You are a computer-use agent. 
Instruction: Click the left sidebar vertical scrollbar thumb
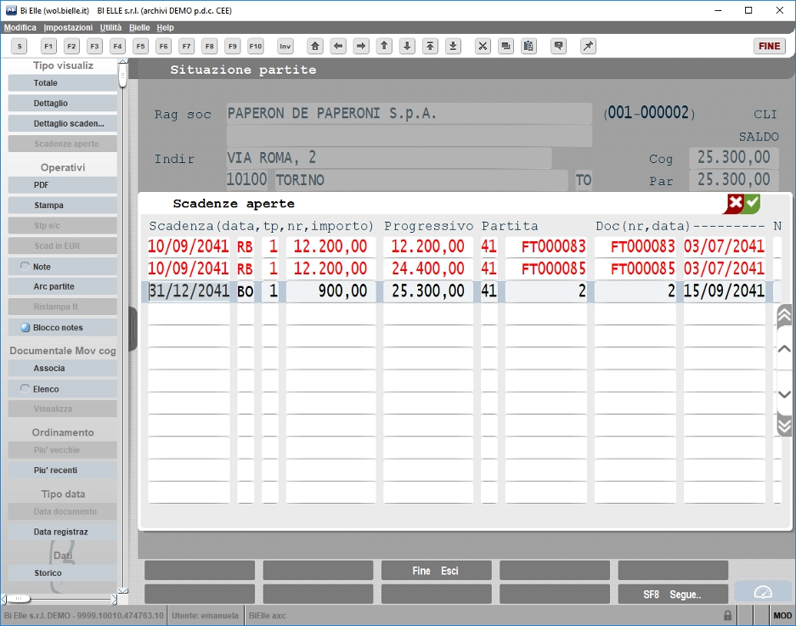(x=122, y=75)
